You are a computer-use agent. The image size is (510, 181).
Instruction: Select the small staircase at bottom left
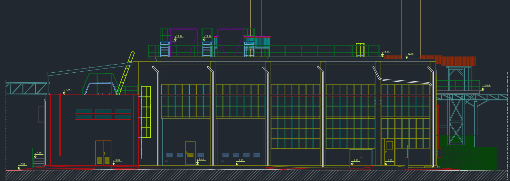coord(38,162)
